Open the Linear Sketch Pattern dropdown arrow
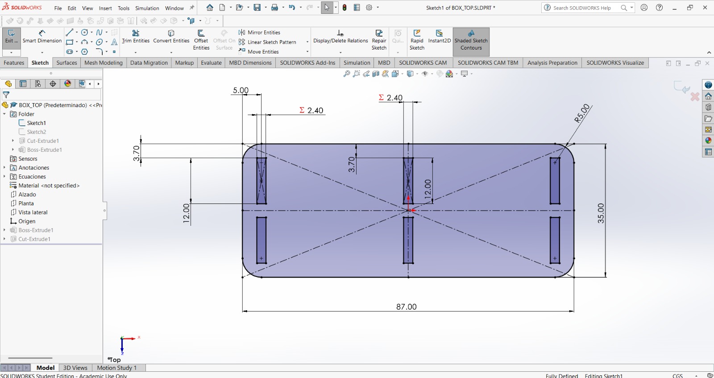 click(x=307, y=42)
